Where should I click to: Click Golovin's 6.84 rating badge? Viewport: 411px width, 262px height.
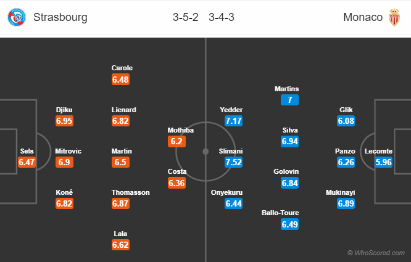[290, 183]
